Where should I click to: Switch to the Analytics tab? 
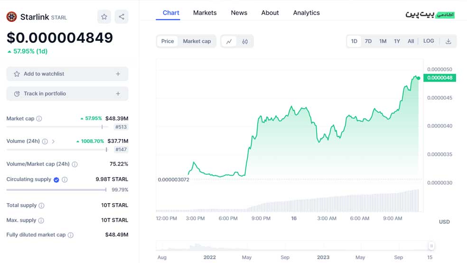click(x=306, y=13)
